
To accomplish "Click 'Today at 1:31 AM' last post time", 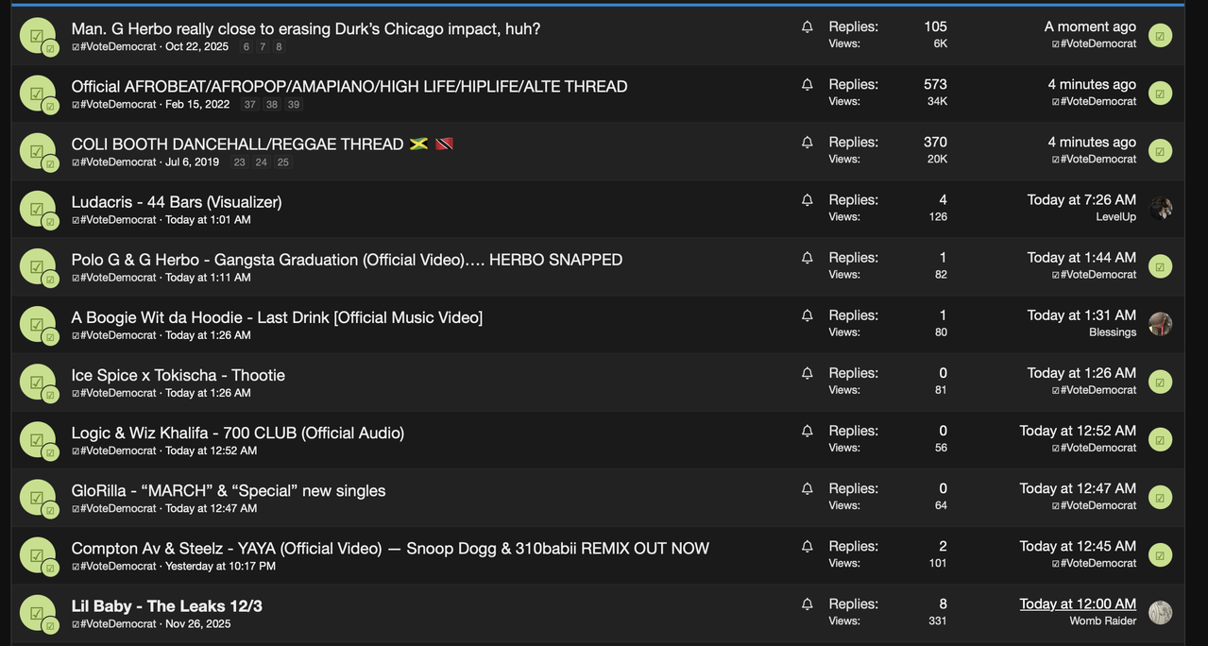I will pos(1081,314).
